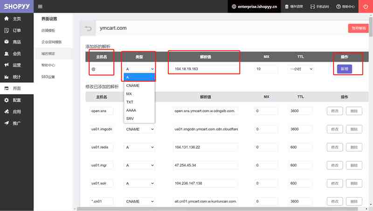Click the 104.18.19.163 record value field
The width and height of the screenshot is (373, 211).
(x=205, y=69)
